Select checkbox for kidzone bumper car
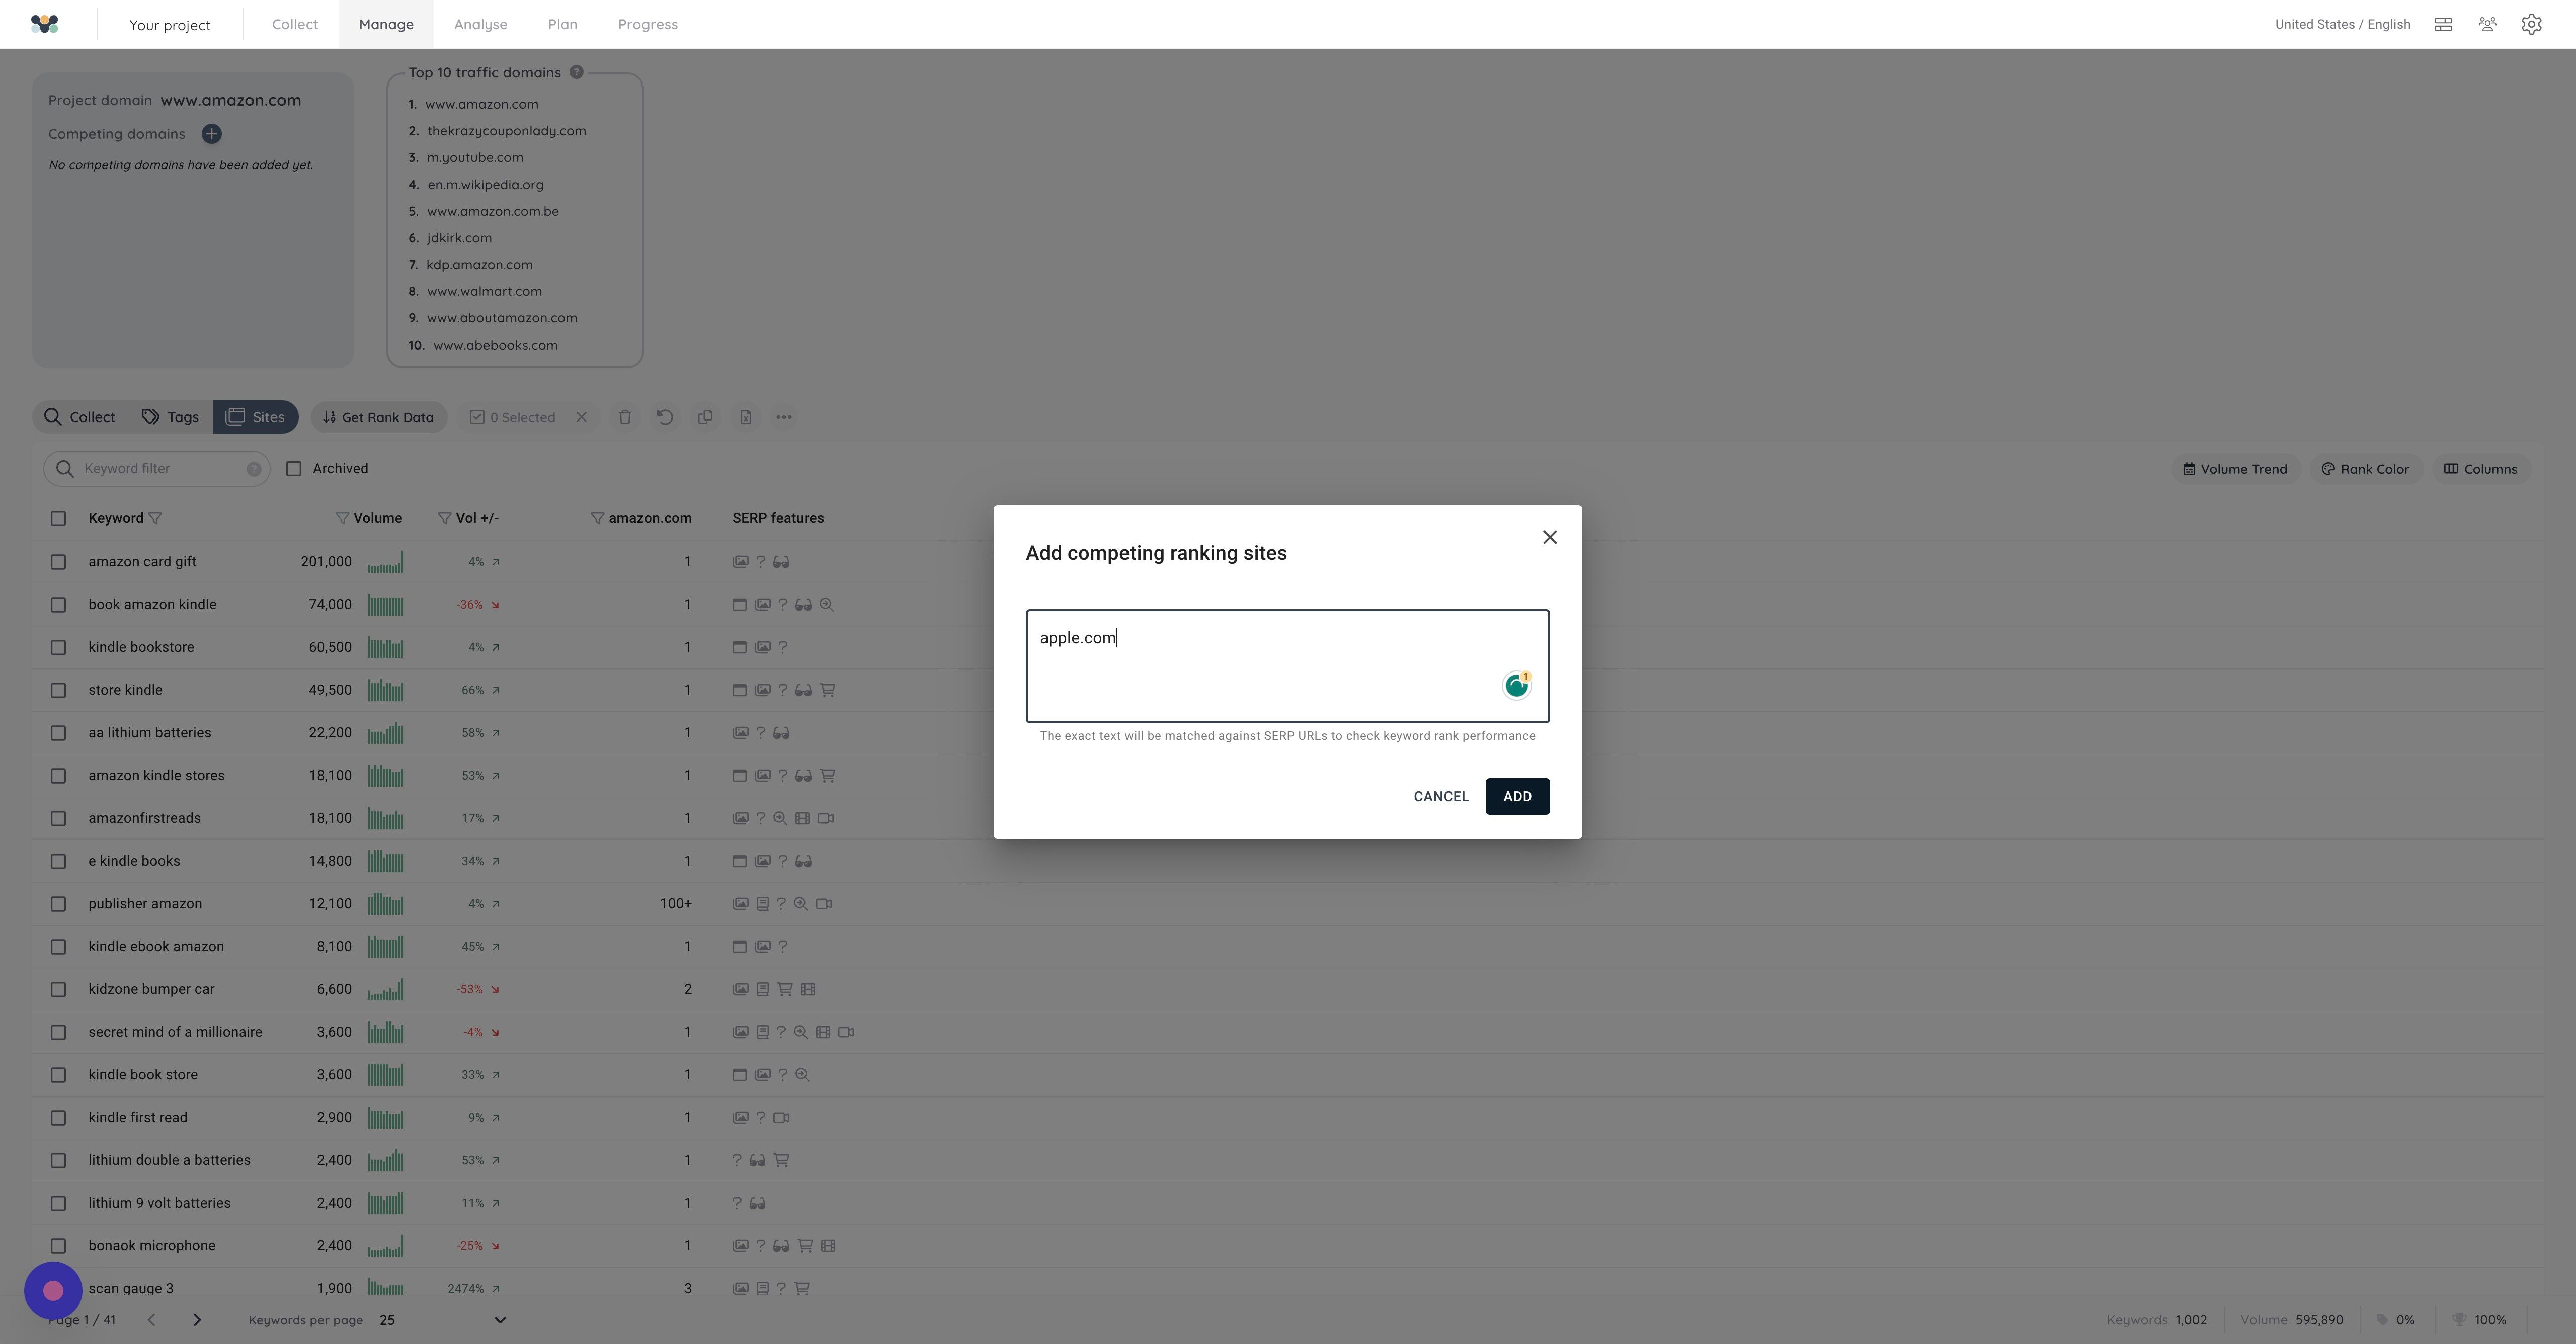 point(58,990)
